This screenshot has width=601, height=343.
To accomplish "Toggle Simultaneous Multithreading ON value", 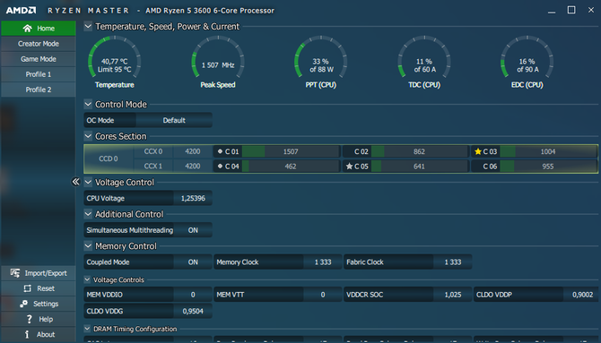I will coord(193,230).
